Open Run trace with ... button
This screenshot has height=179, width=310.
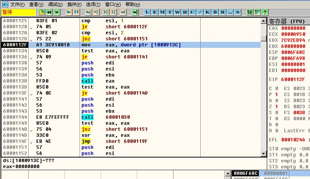tap(230, 12)
